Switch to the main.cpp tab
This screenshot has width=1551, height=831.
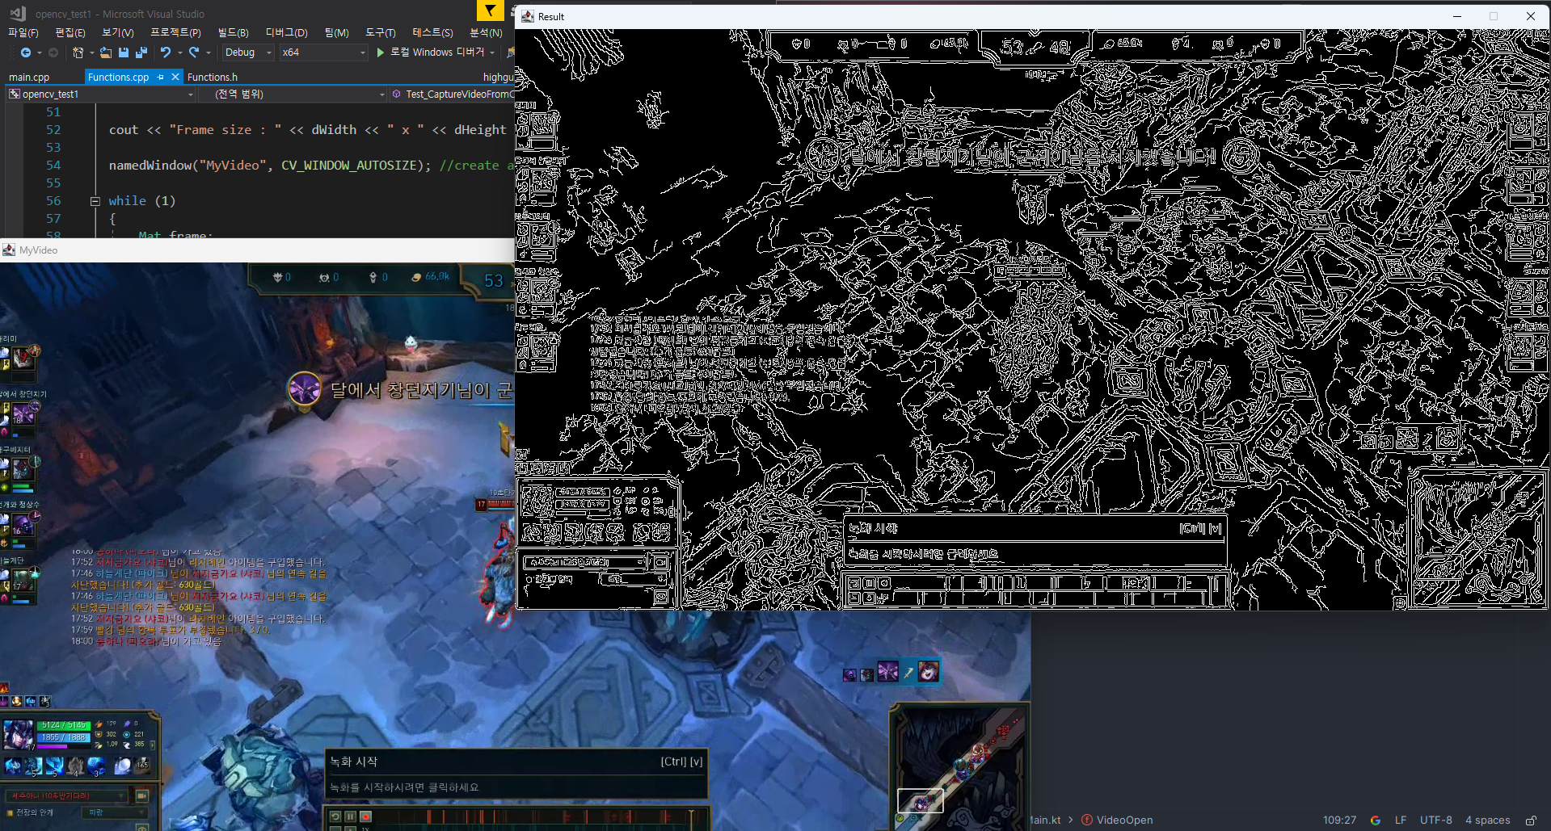click(29, 78)
